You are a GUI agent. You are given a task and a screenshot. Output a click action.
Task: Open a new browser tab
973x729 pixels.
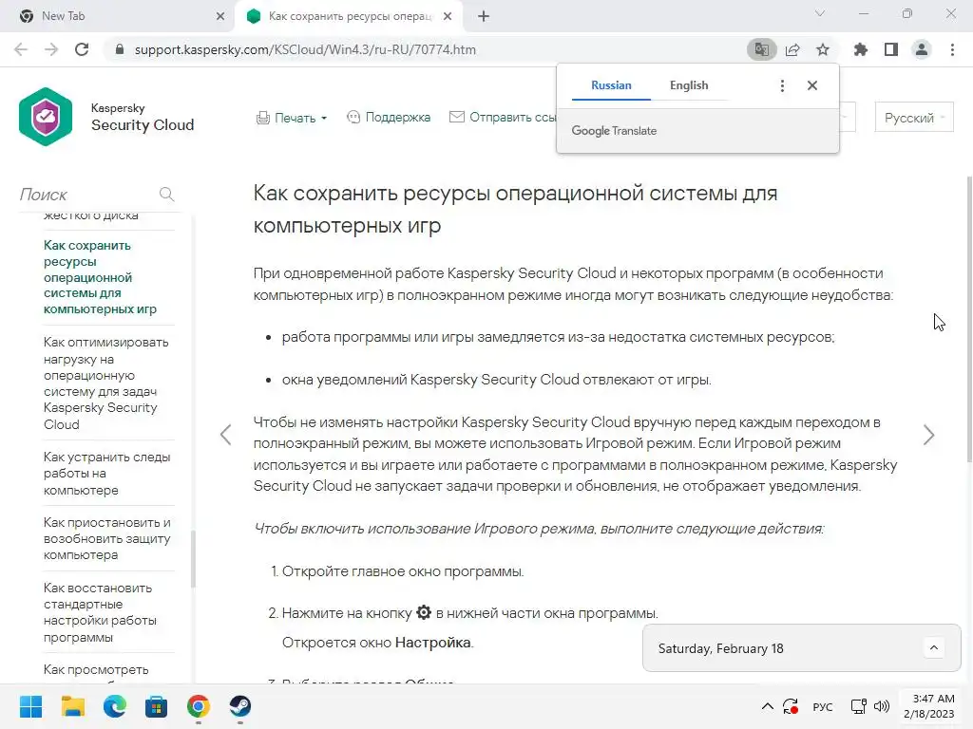click(x=484, y=16)
